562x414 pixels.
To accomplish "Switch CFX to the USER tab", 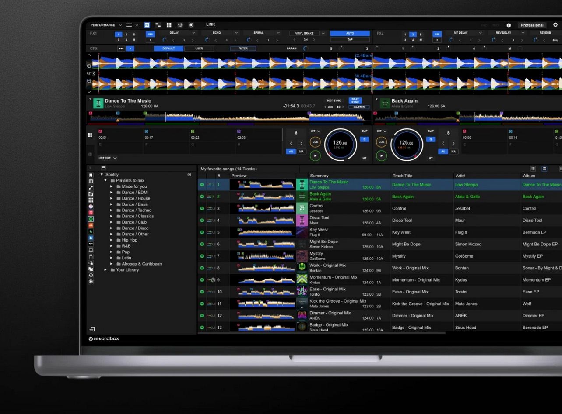I will (x=200, y=48).
